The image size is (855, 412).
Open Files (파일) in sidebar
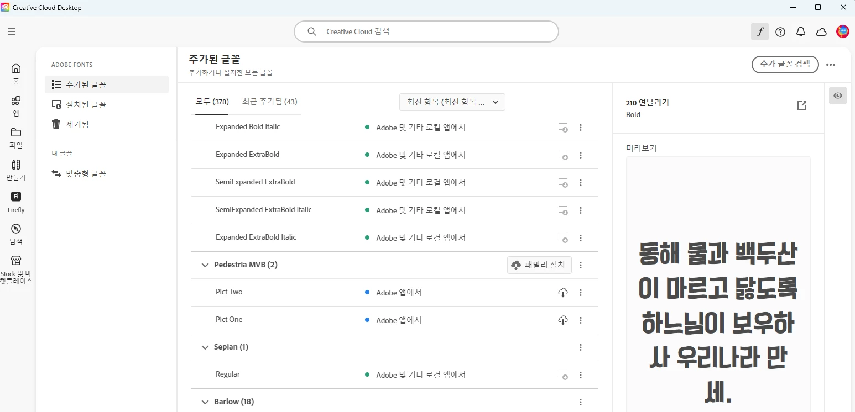[16, 138]
